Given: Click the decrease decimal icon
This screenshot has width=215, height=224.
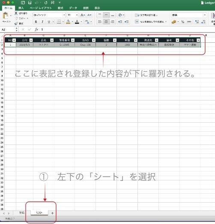Looking at the screenshot, I should pos(203,22).
